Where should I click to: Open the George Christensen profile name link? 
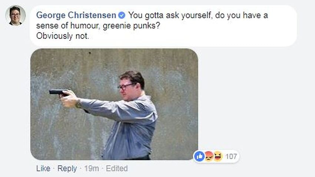click(76, 15)
